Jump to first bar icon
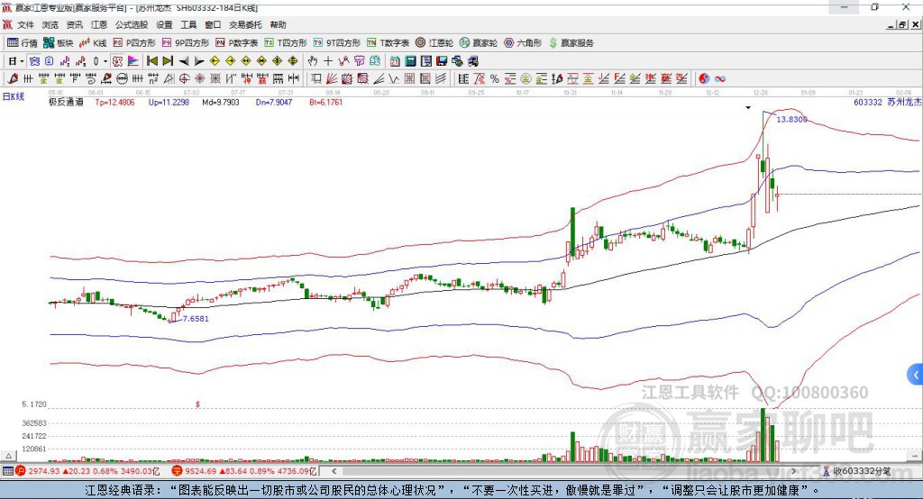The height and width of the screenshot is (499, 923). point(151,60)
